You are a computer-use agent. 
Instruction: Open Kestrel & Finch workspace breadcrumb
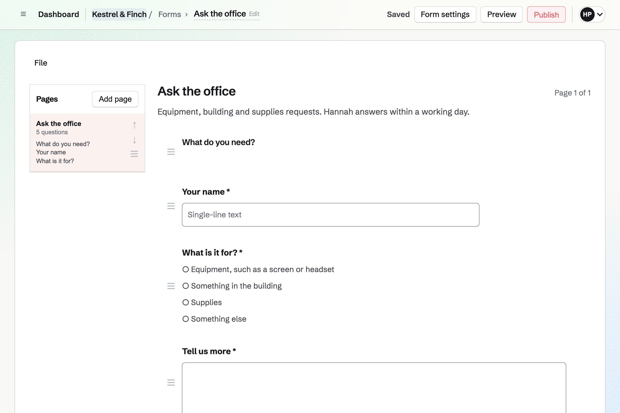[119, 14]
